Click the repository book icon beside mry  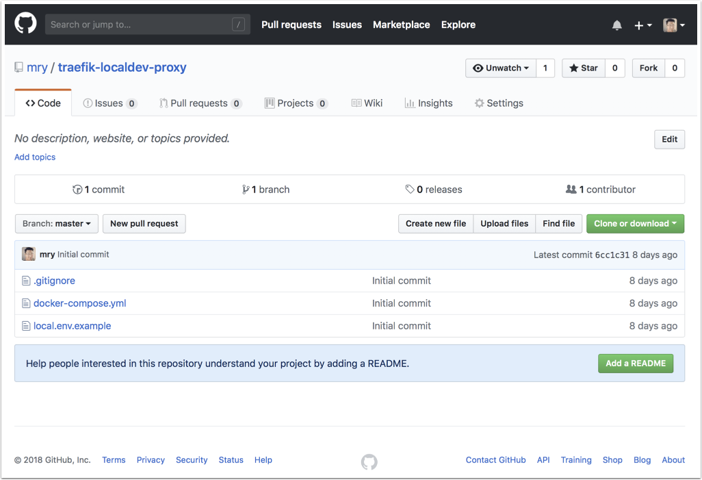coord(18,67)
